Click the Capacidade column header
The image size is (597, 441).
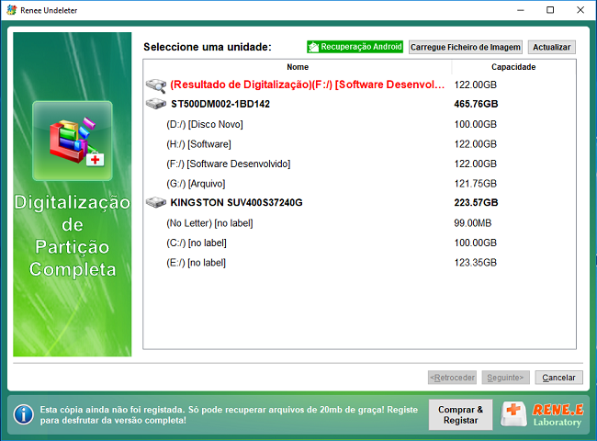[x=513, y=67]
